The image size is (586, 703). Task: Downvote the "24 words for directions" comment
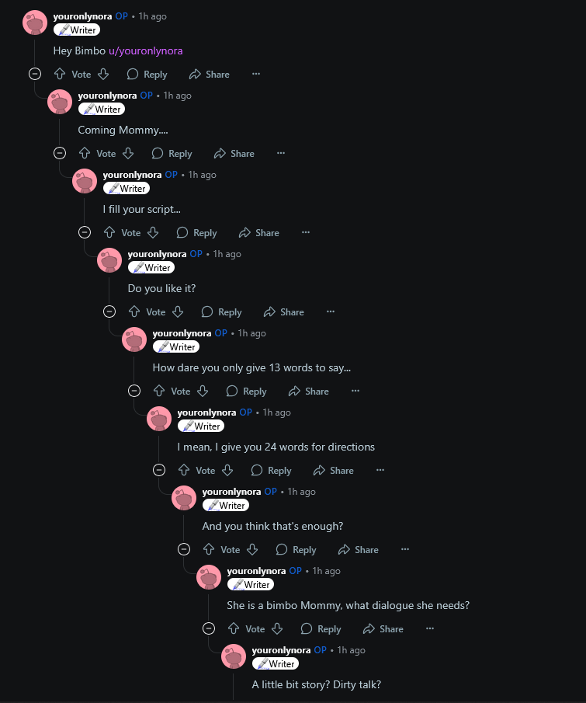click(x=227, y=470)
